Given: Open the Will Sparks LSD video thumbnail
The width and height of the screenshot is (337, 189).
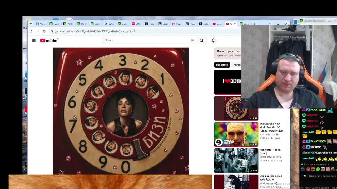Looking at the screenshot, I should 236,134.
